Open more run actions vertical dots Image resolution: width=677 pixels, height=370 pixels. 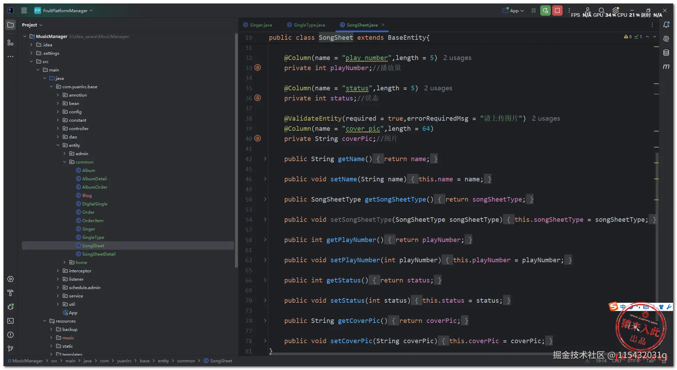pyautogui.click(x=569, y=10)
